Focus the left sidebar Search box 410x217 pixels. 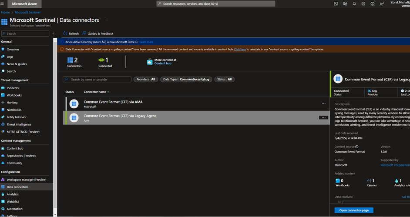25,33
